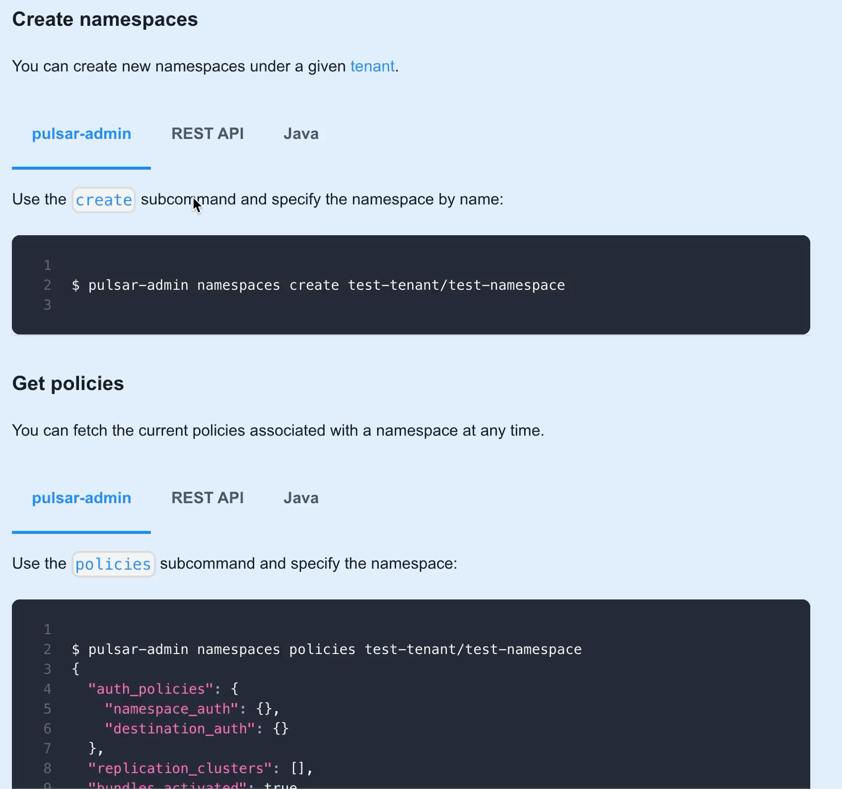Click the fetch current policies description sentence

pyautogui.click(x=278, y=430)
